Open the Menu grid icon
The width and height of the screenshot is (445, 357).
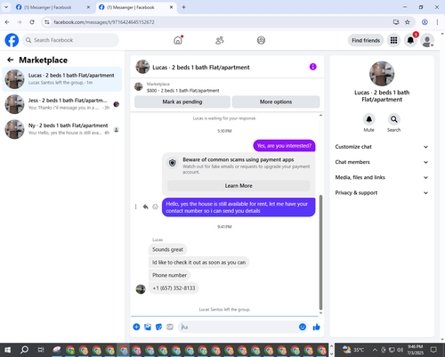pos(393,40)
